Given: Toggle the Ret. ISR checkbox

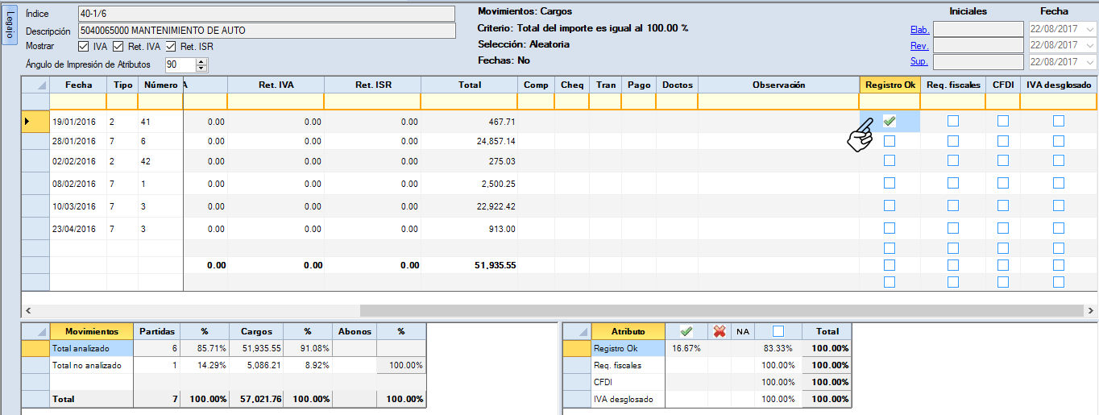Looking at the screenshot, I should (x=171, y=47).
